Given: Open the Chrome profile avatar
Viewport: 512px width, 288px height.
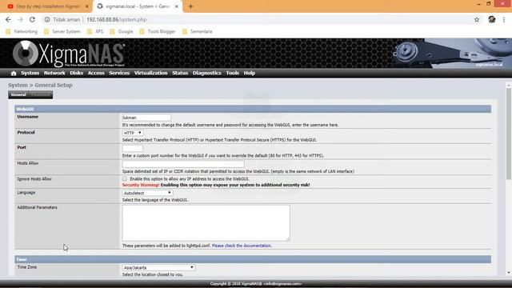Looking at the screenshot, I should coord(492,19).
